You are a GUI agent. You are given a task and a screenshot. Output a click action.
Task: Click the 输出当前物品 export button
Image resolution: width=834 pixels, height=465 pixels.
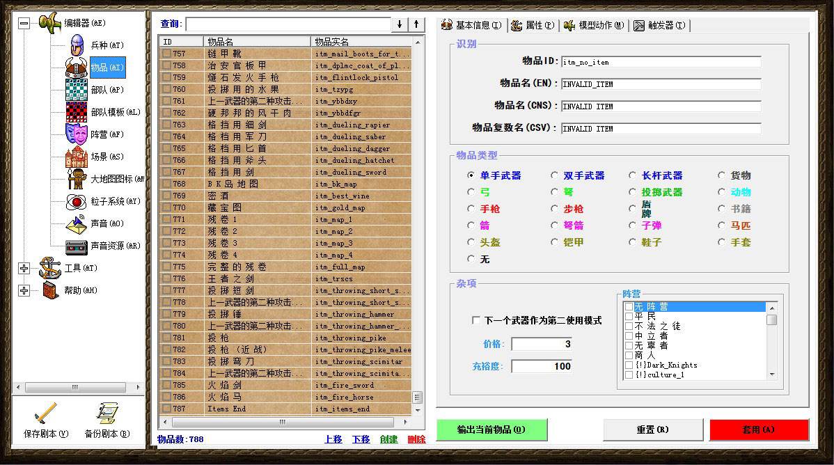pos(489,430)
